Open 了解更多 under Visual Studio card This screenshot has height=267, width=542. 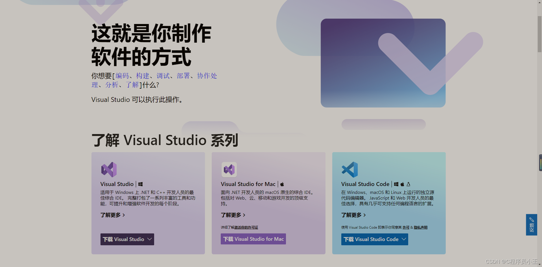tap(113, 215)
